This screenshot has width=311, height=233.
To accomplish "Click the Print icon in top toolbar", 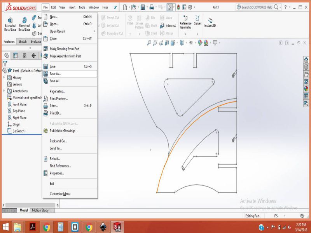I will (x=152, y=7).
